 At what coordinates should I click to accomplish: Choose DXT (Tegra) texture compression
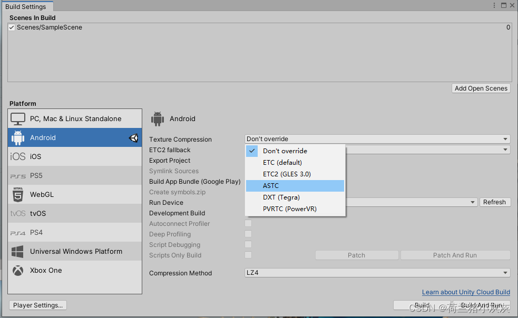pos(295,197)
